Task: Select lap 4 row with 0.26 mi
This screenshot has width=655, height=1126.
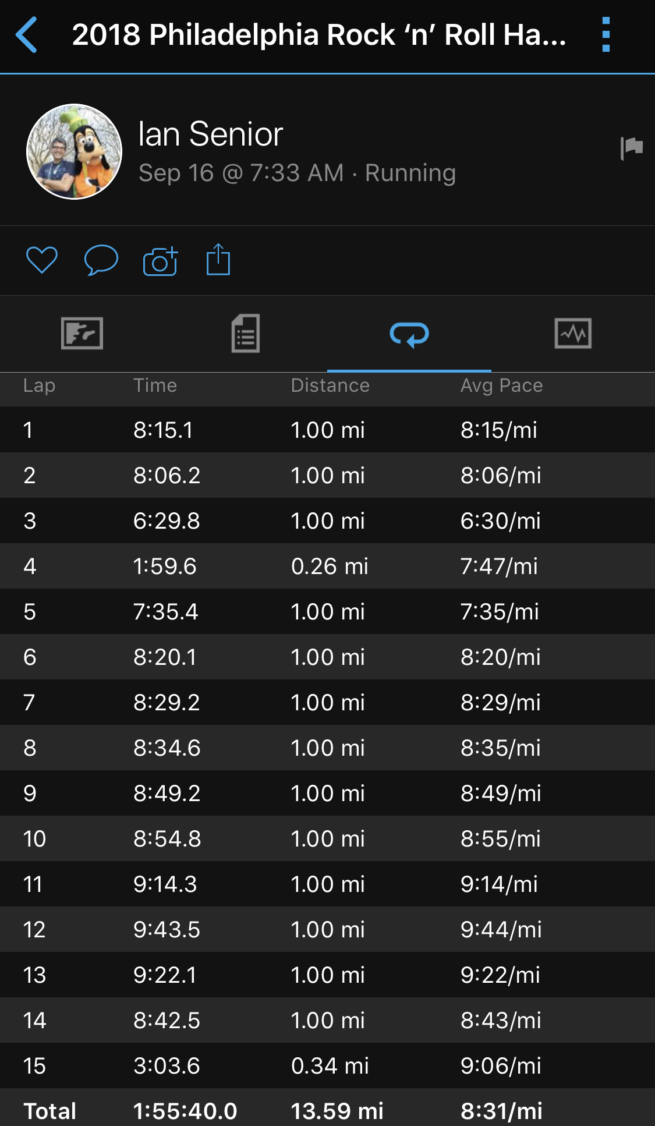Action: coord(327,566)
